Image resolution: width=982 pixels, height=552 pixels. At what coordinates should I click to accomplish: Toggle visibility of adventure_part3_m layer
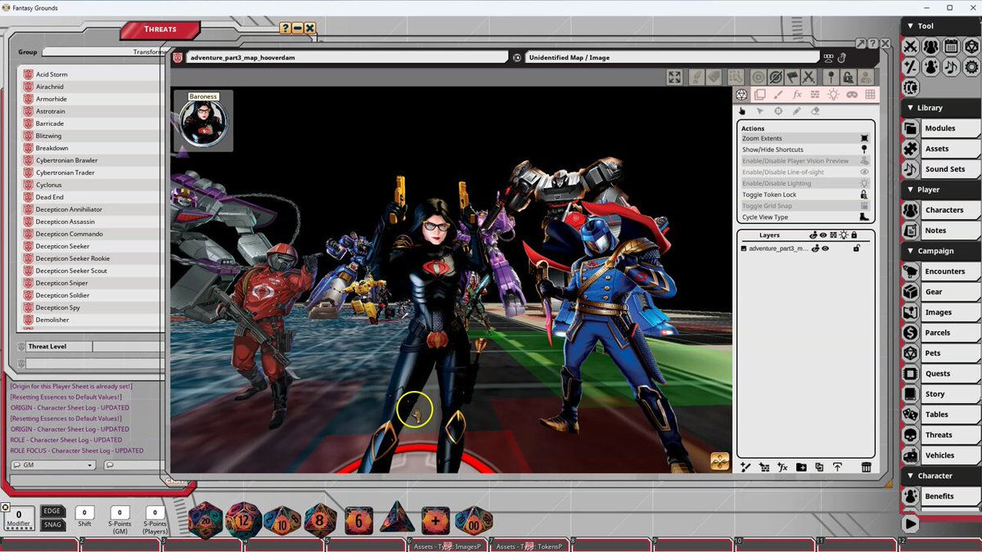tap(825, 248)
